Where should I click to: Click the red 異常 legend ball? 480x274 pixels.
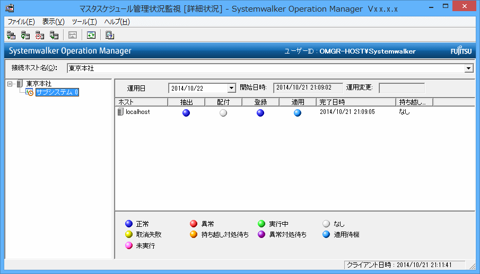pyautogui.click(x=194, y=224)
